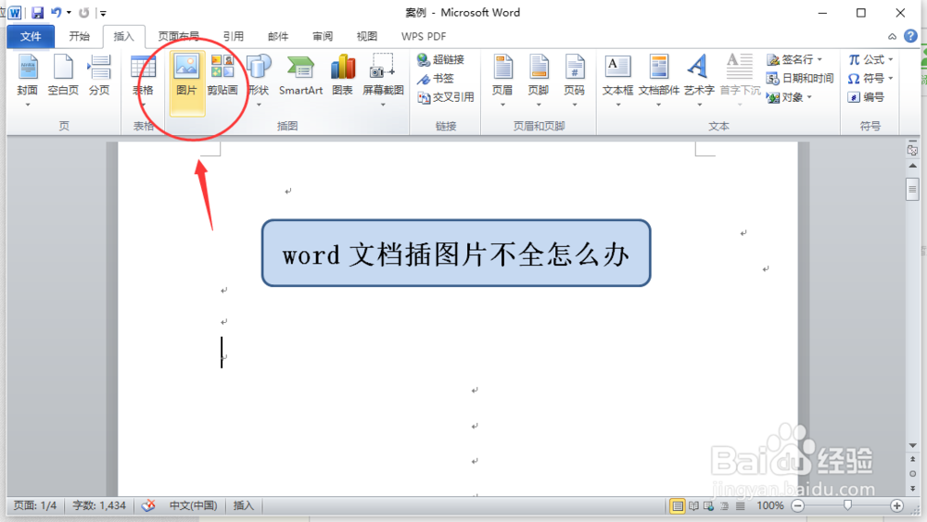927x522 pixels.
Task: Open the shapes (形状) gallery
Action: tap(259, 76)
